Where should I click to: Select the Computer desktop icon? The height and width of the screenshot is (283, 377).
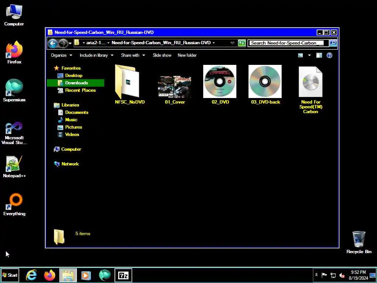tap(14, 15)
